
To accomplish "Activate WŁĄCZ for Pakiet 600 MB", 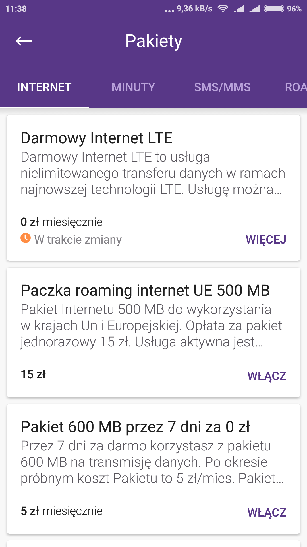I will (x=267, y=512).
